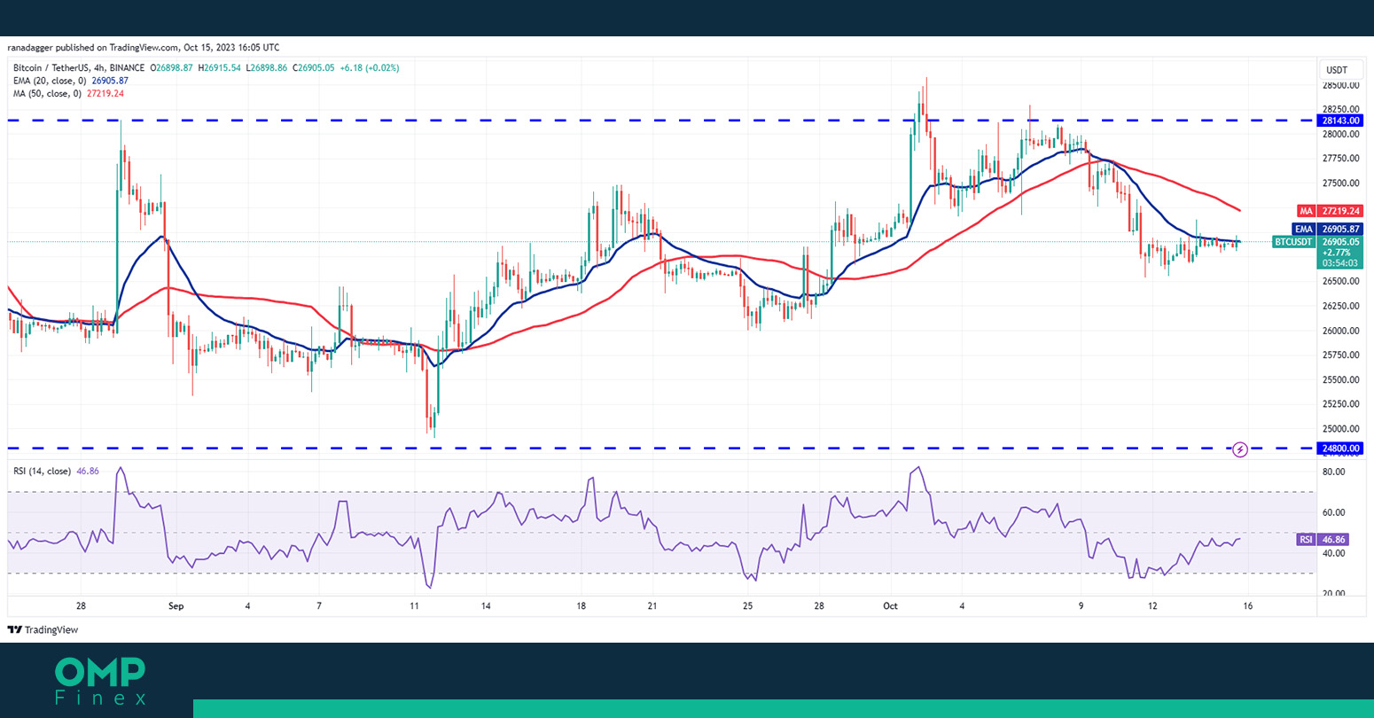Click the purple lightning icon near 24800 line
Viewport: 1374px width, 718px height.
point(1240,449)
